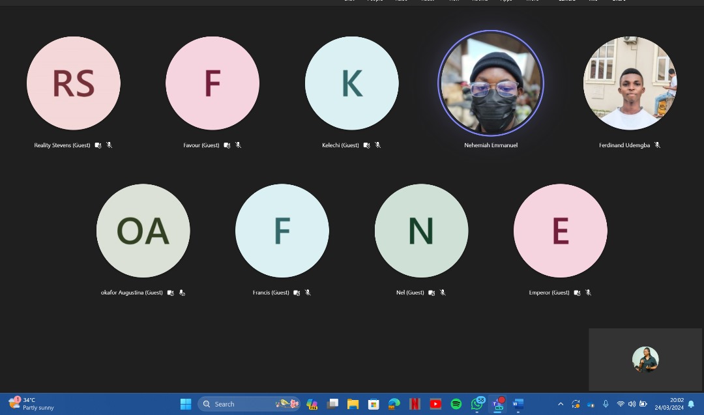
Task: Click Reality Stevens' camera-off icon
Action: pos(98,145)
